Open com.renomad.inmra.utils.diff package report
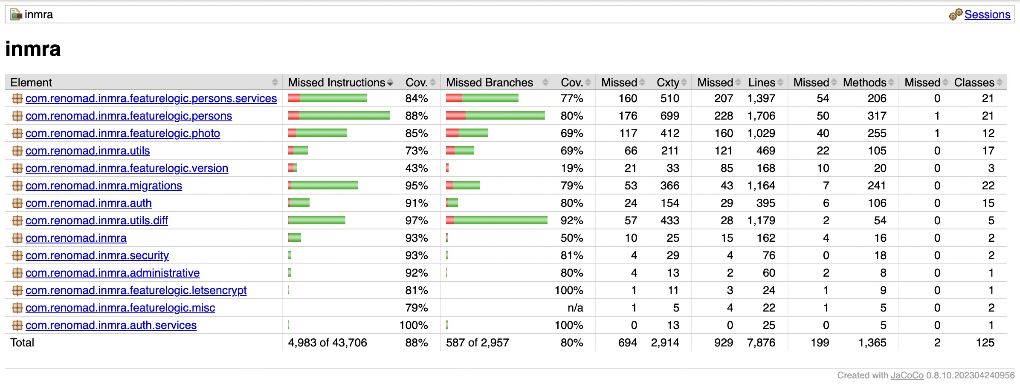The width and height of the screenshot is (1020, 389). 97,220
